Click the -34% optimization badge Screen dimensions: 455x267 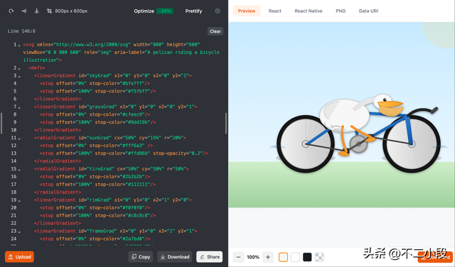(x=164, y=11)
